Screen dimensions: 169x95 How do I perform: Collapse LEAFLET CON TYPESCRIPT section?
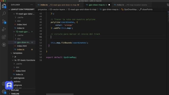(x=22, y=9)
